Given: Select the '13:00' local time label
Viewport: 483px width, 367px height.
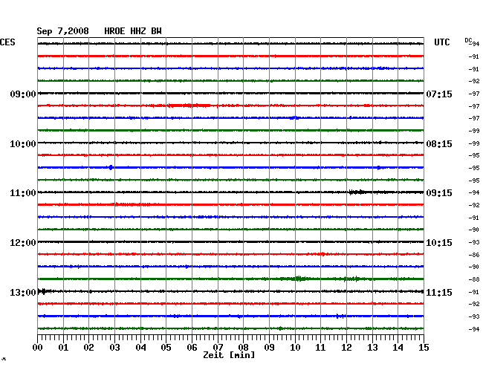Looking at the screenshot, I should tap(23, 292).
